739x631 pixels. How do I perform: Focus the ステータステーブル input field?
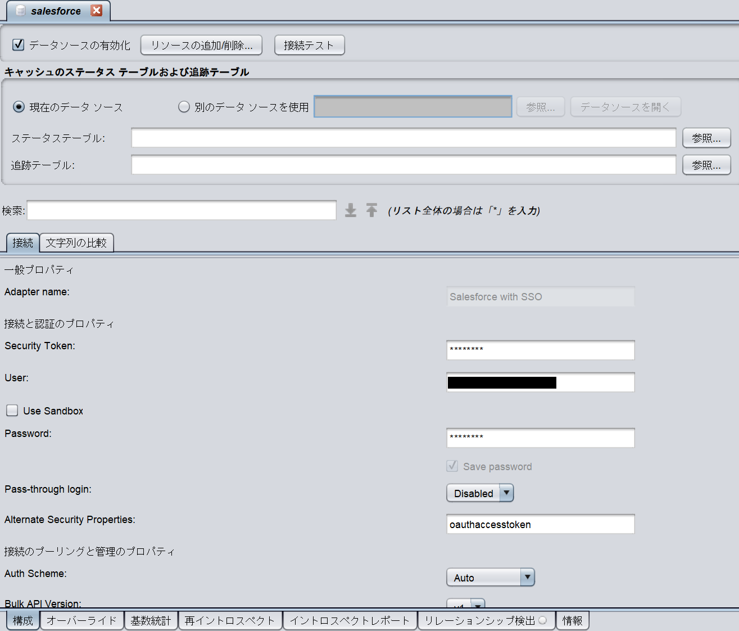pos(403,138)
